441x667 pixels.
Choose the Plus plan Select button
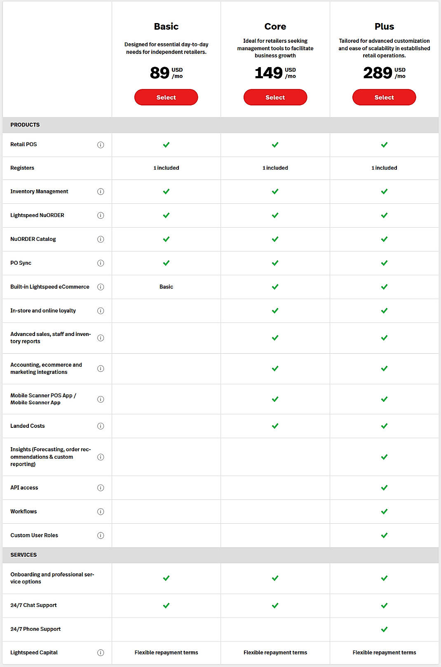(384, 97)
